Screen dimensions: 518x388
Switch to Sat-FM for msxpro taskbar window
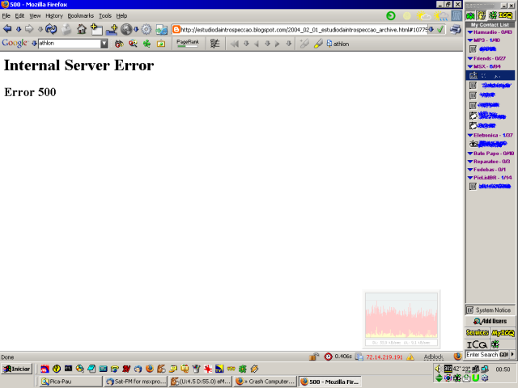tap(136, 382)
